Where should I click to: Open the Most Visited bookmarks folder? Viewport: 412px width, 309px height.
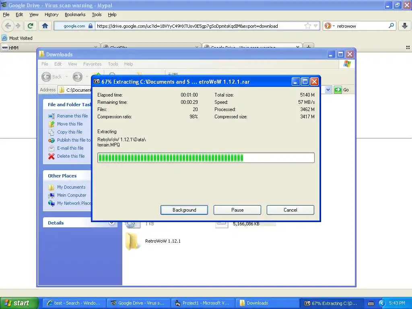pyautogui.click(x=17, y=38)
